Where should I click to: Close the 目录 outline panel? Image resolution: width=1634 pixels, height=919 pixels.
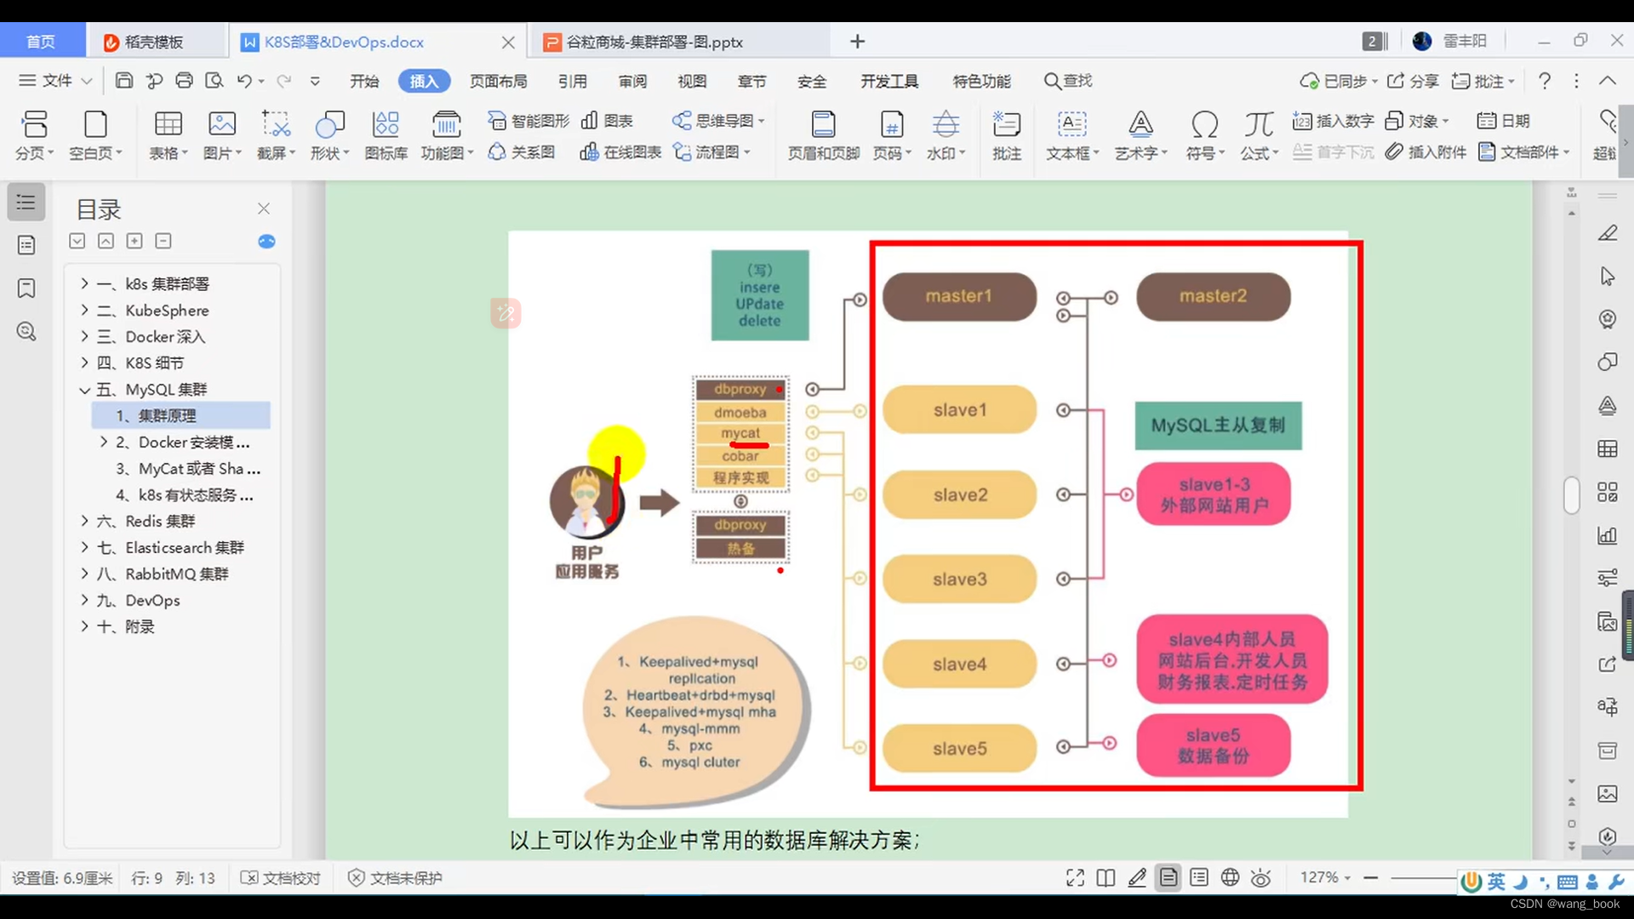coord(264,208)
